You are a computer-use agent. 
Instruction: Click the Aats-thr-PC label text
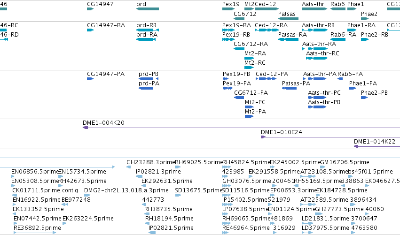[324, 93]
